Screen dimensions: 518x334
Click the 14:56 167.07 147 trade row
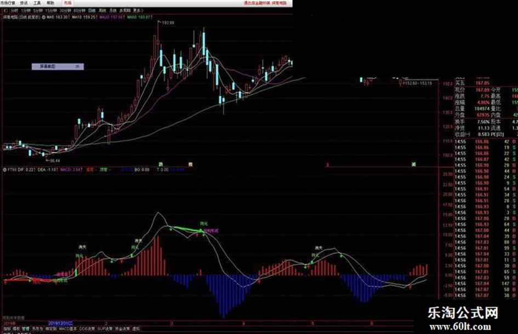[x=485, y=284]
